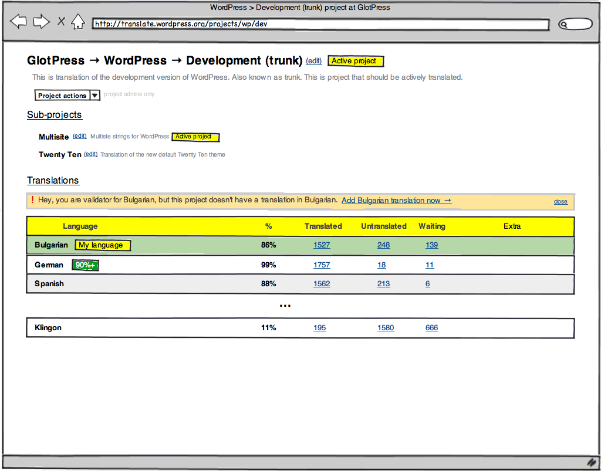Click the German 90%+ badge

85,265
